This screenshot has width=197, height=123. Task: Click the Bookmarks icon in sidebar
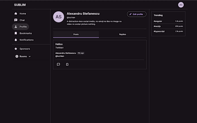click(16, 33)
